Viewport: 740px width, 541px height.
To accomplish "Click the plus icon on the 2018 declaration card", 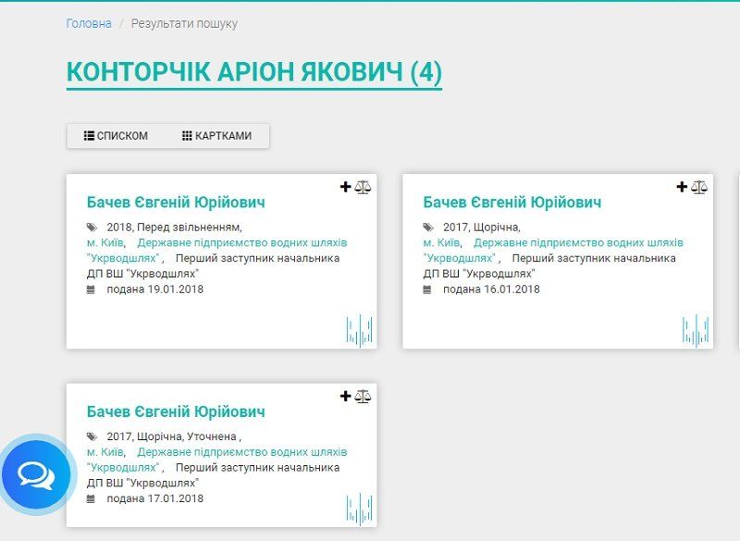I will 347,187.
